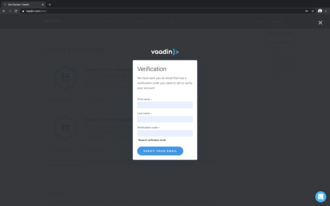The image size is (330, 206).
Task: Open the saved passwords key icon
Action: [307, 11]
